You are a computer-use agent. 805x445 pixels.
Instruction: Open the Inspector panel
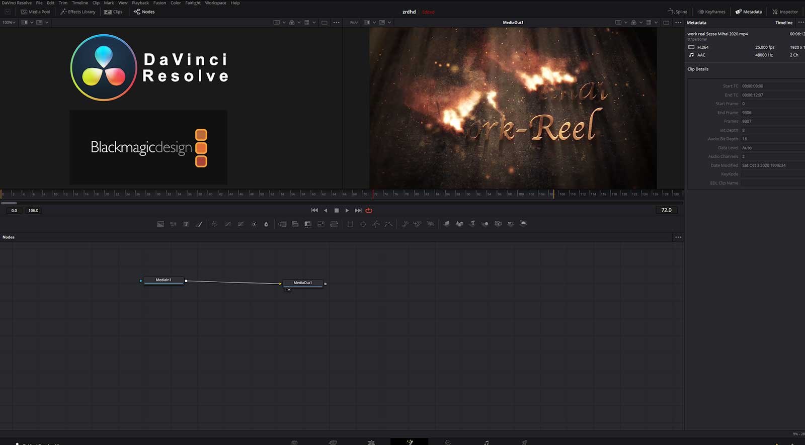coord(785,12)
